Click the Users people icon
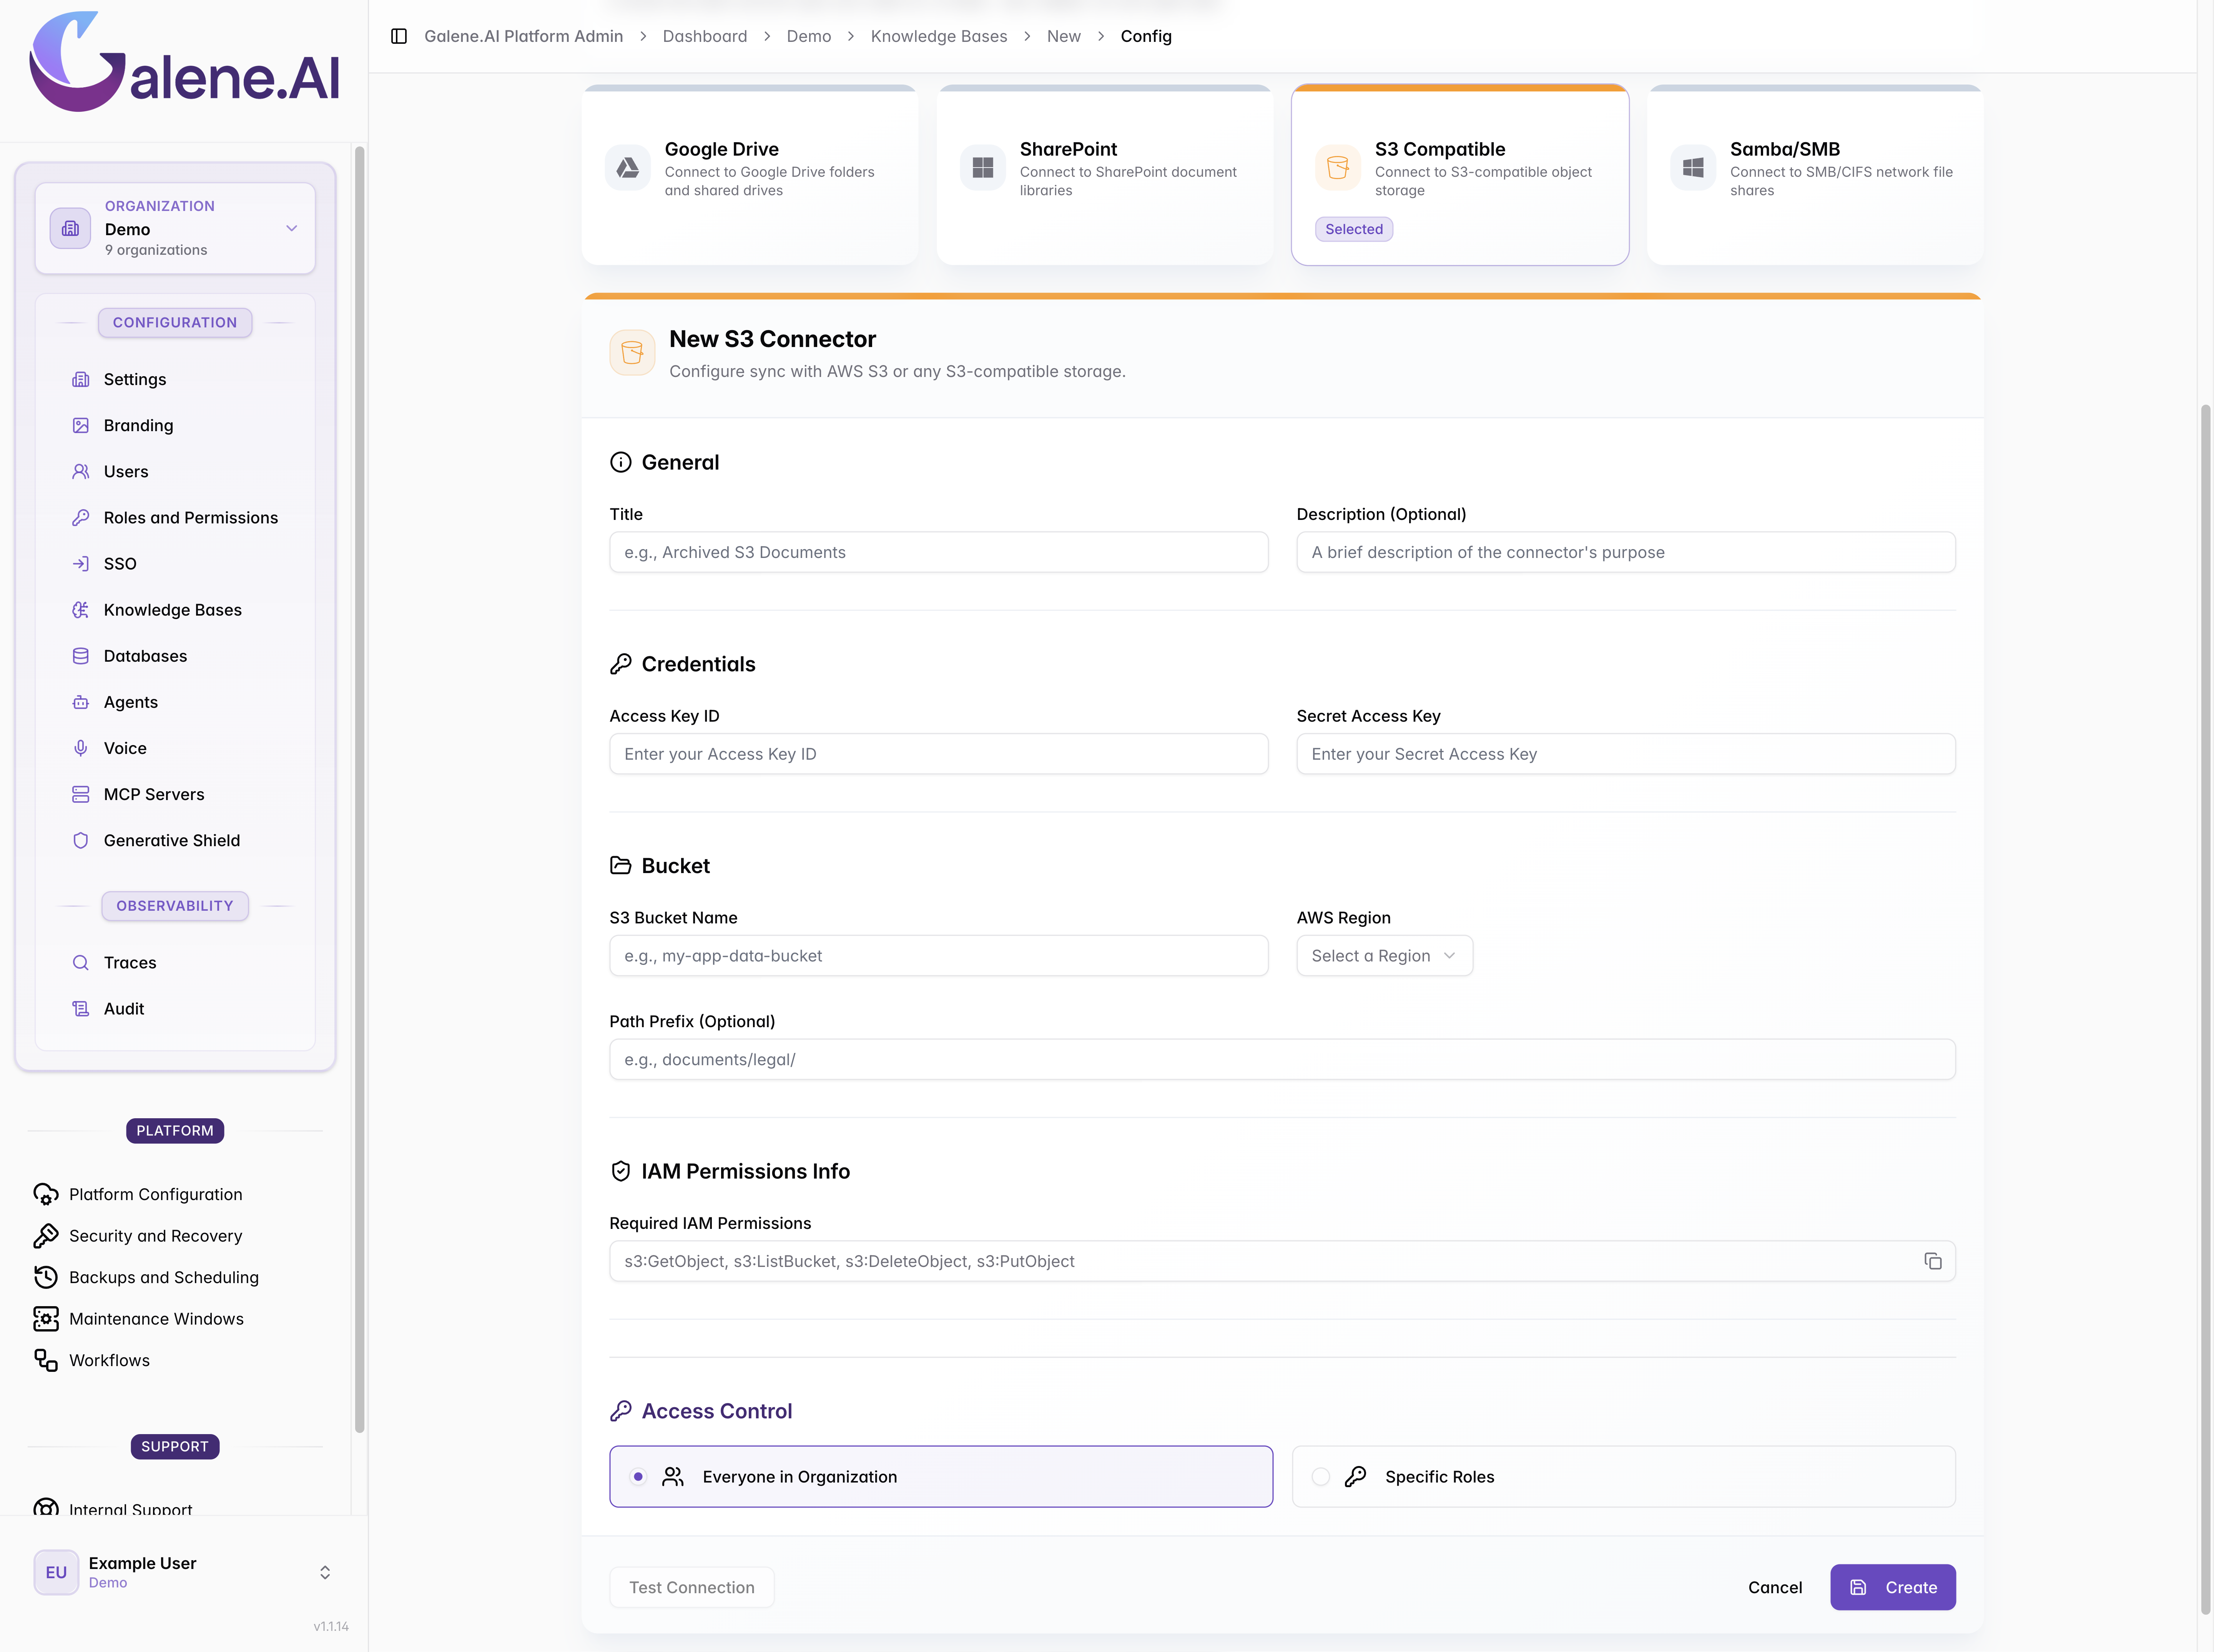This screenshot has height=1652, width=2214. point(81,471)
